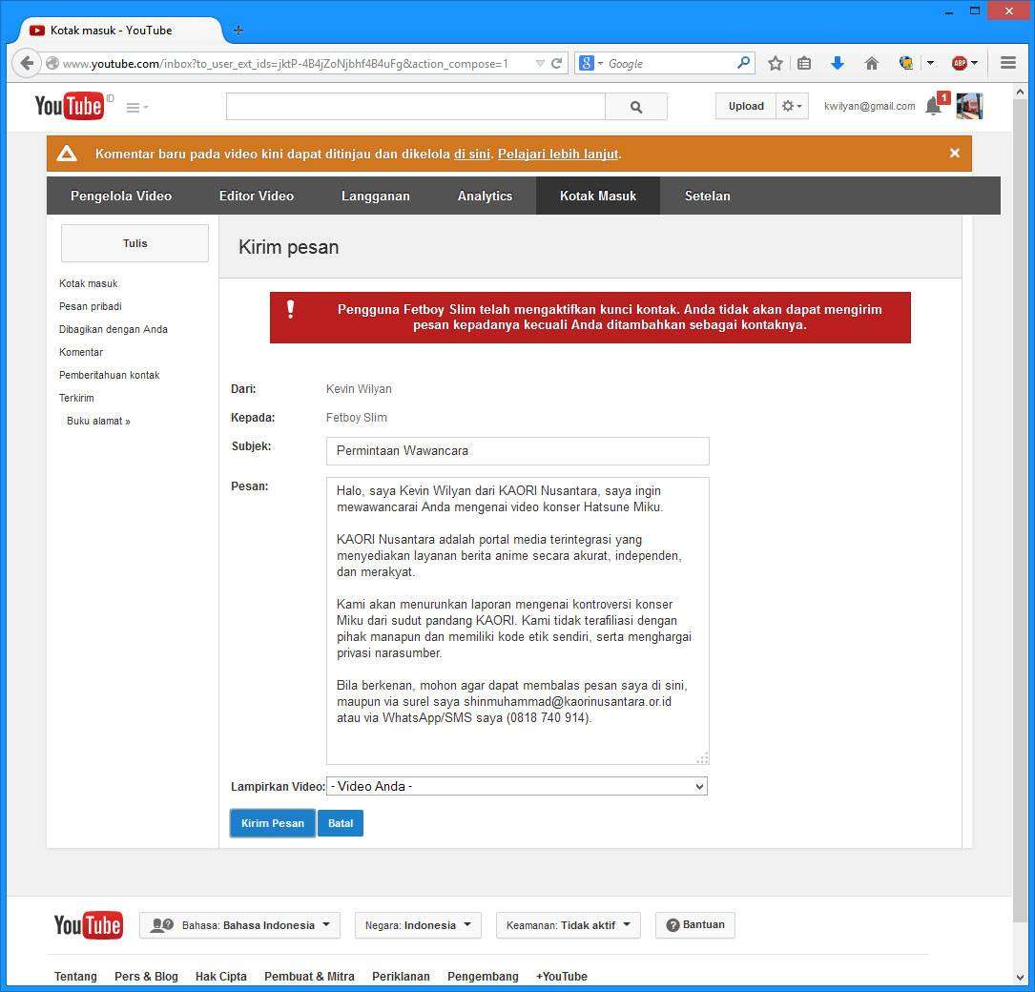Go to Firefox home page icon
This screenshot has height=992, width=1035.
pyautogui.click(x=871, y=63)
